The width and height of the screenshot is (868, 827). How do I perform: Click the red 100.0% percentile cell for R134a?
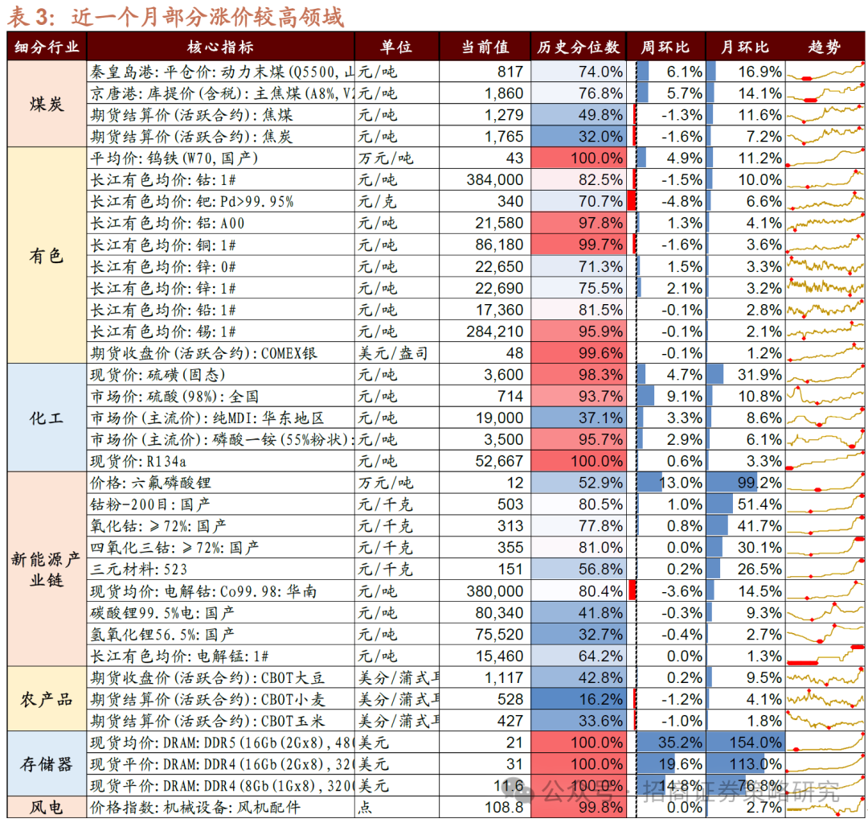coord(578,461)
